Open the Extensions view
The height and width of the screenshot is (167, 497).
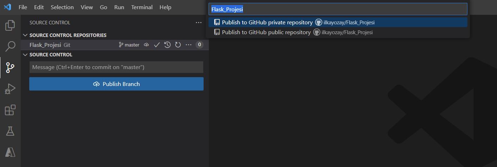click(10, 110)
